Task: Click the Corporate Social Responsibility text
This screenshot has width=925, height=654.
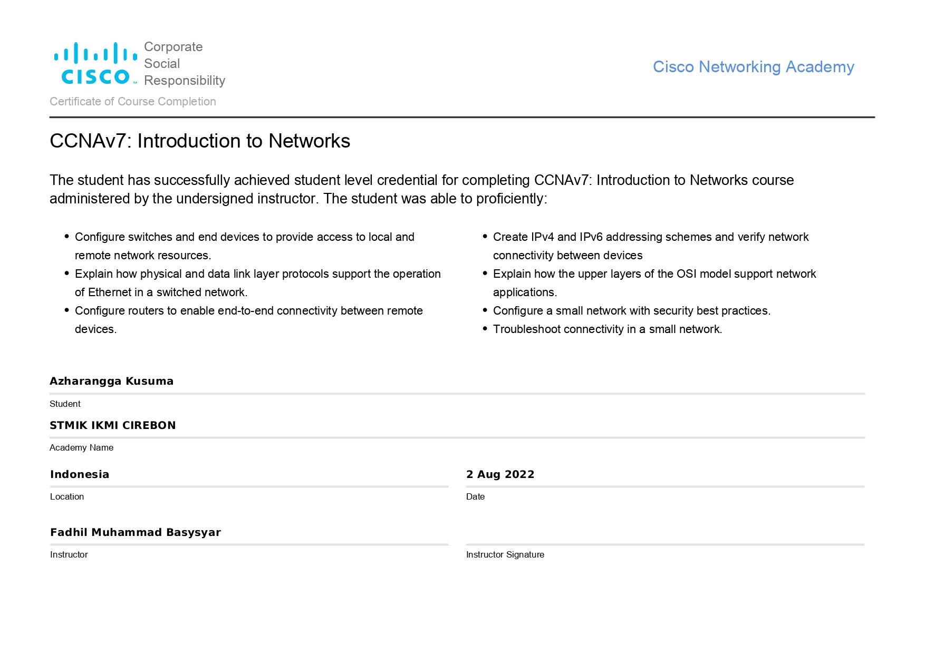Action: pyautogui.click(x=184, y=64)
